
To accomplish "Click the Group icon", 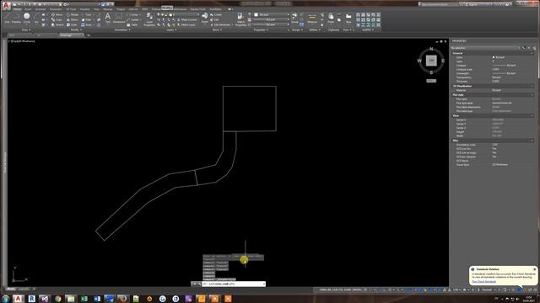I will [294, 18].
